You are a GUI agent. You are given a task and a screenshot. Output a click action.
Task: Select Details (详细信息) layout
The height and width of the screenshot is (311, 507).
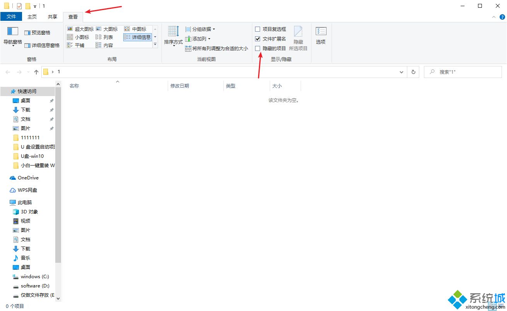click(x=138, y=37)
